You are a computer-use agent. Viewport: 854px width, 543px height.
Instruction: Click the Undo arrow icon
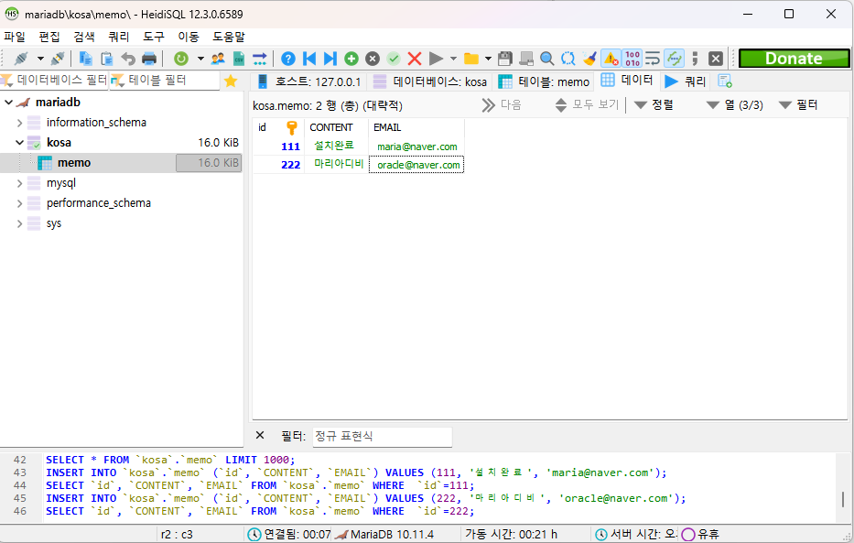tap(128, 59)
